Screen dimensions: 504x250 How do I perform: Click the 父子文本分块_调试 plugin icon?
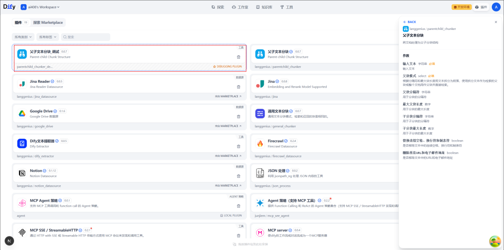tap(22, 54)
